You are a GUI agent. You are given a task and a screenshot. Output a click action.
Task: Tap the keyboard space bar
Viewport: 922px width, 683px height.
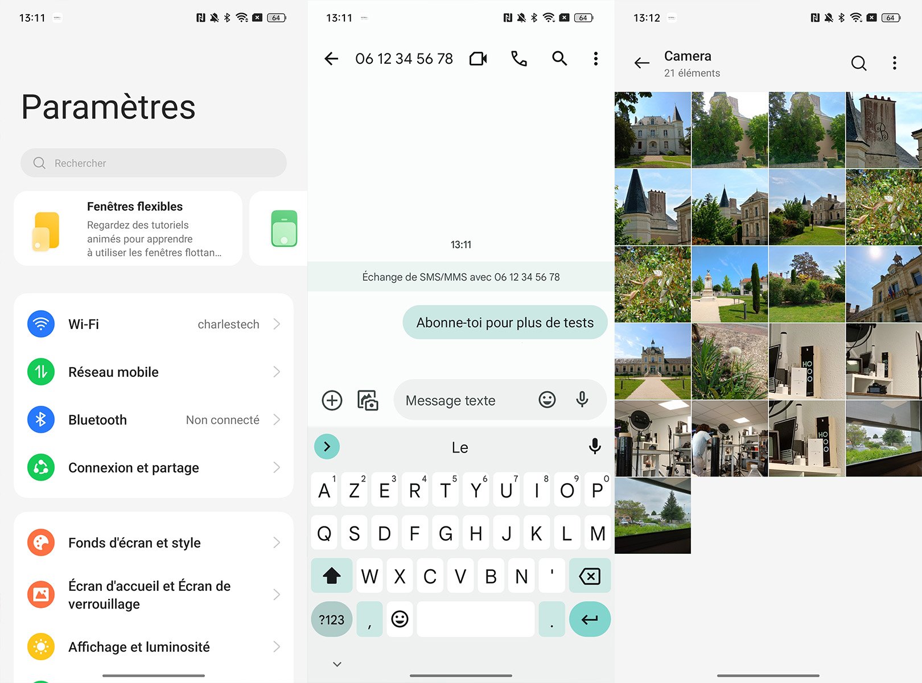(476, 619)
